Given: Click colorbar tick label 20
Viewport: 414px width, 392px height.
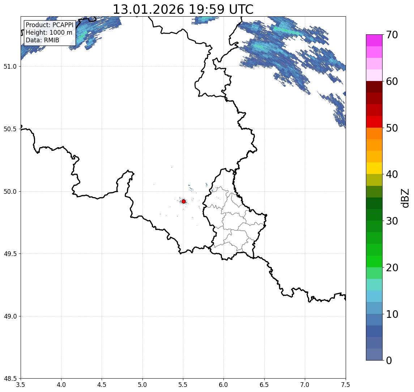Looking at the screenshot, I should tap(392, 268).
